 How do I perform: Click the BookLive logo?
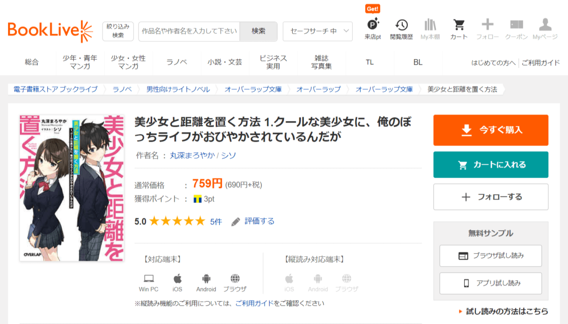(50, 31)
